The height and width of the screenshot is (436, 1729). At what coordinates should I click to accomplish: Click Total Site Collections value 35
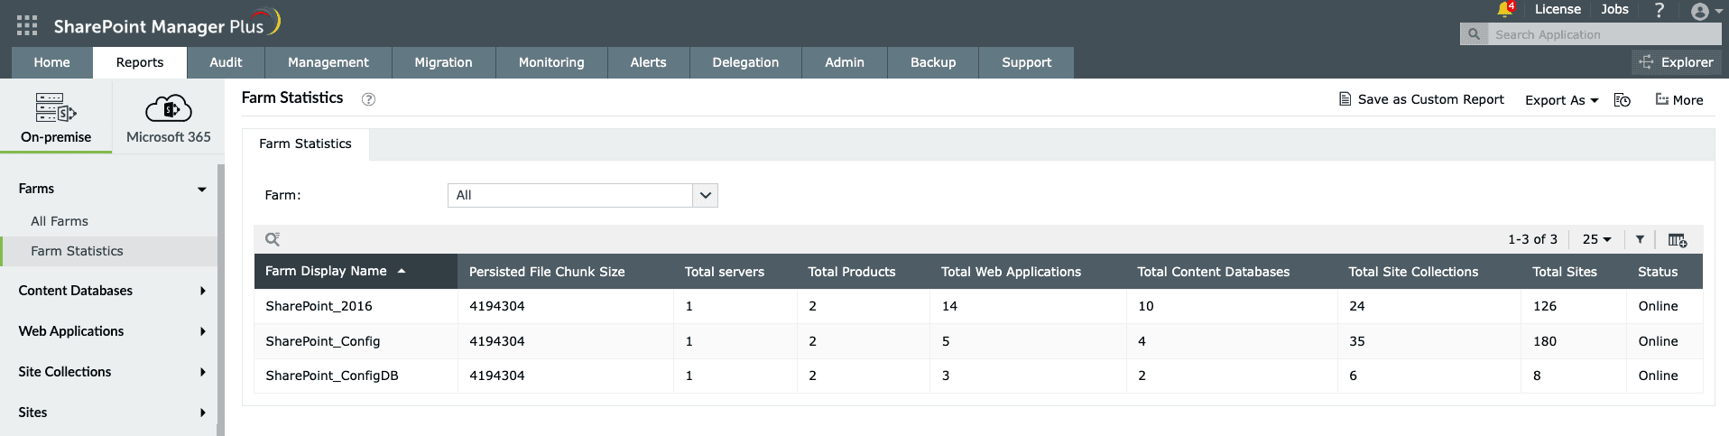coord(1357,341)
